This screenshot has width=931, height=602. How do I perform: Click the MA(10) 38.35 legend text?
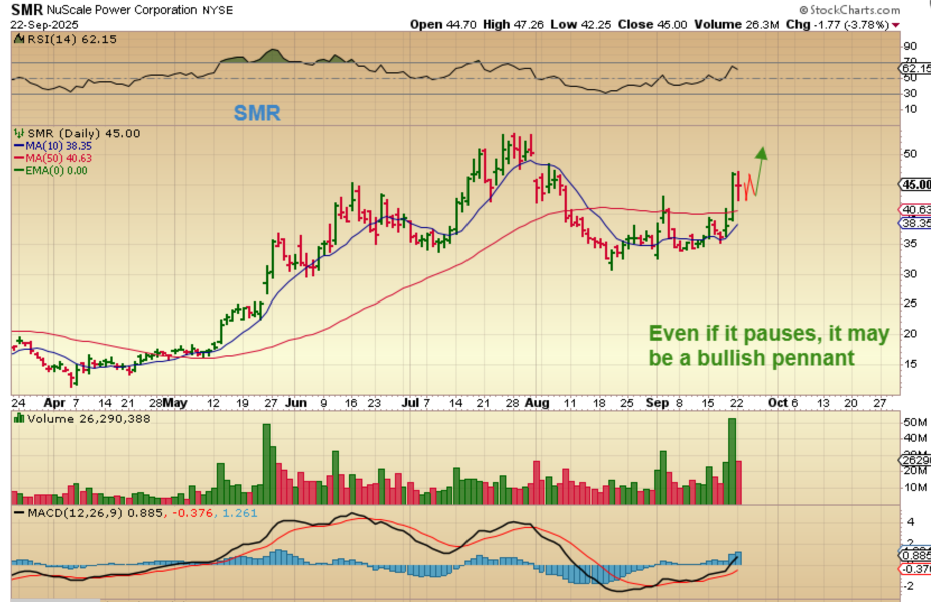pos(59,146)
